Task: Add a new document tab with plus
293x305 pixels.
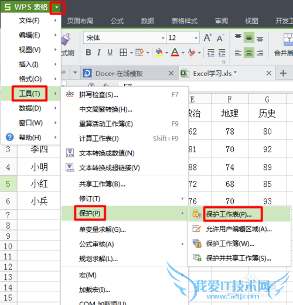Action: (x=283, y=73)
